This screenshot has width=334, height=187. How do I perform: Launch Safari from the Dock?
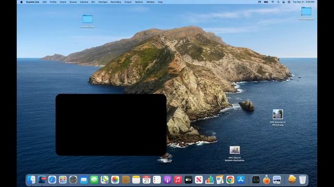pos(52,180)
